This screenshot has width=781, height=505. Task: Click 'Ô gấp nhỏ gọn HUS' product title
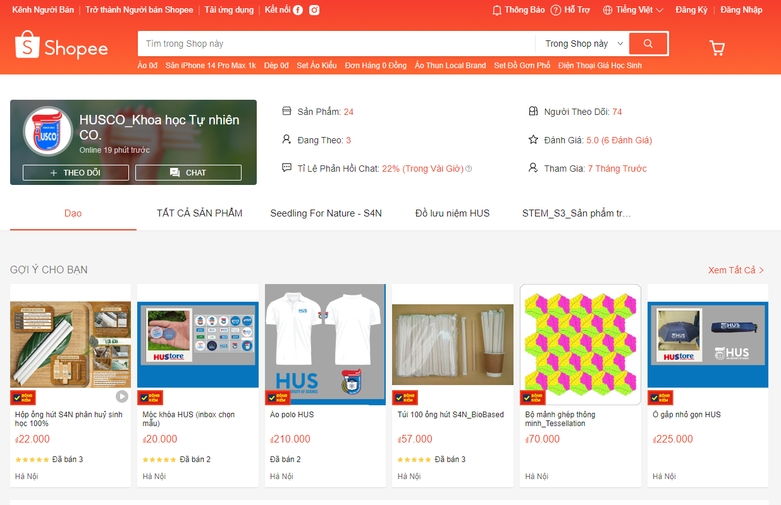687,415
